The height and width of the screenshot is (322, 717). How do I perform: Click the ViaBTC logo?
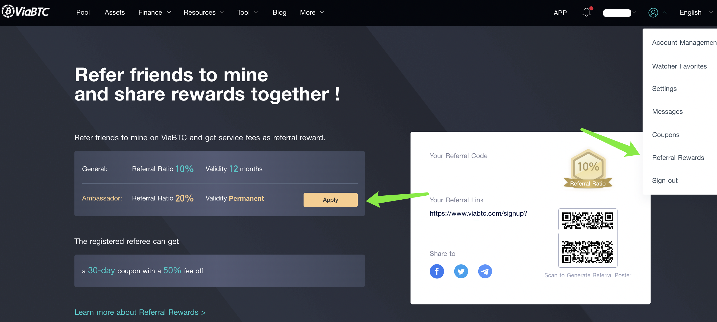[x=26, y=11]
